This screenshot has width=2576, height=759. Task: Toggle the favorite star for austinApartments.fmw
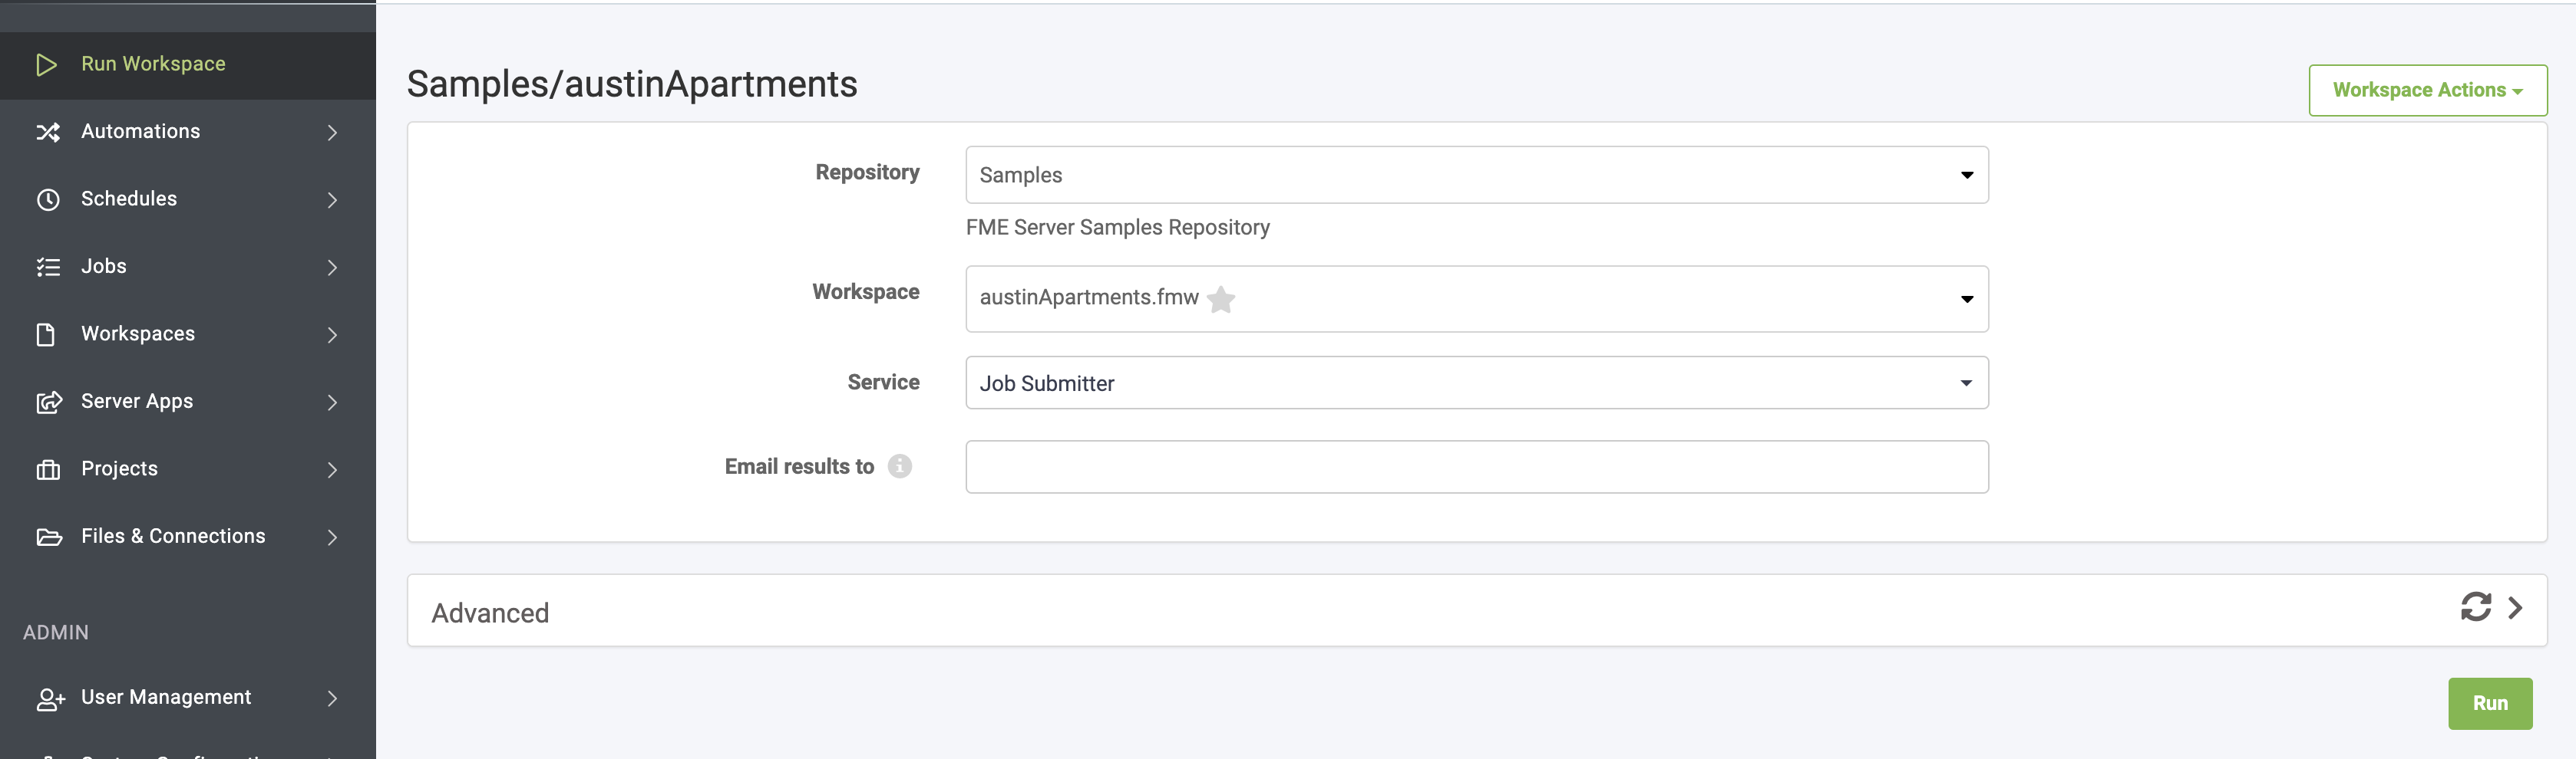pos(1221,298)
